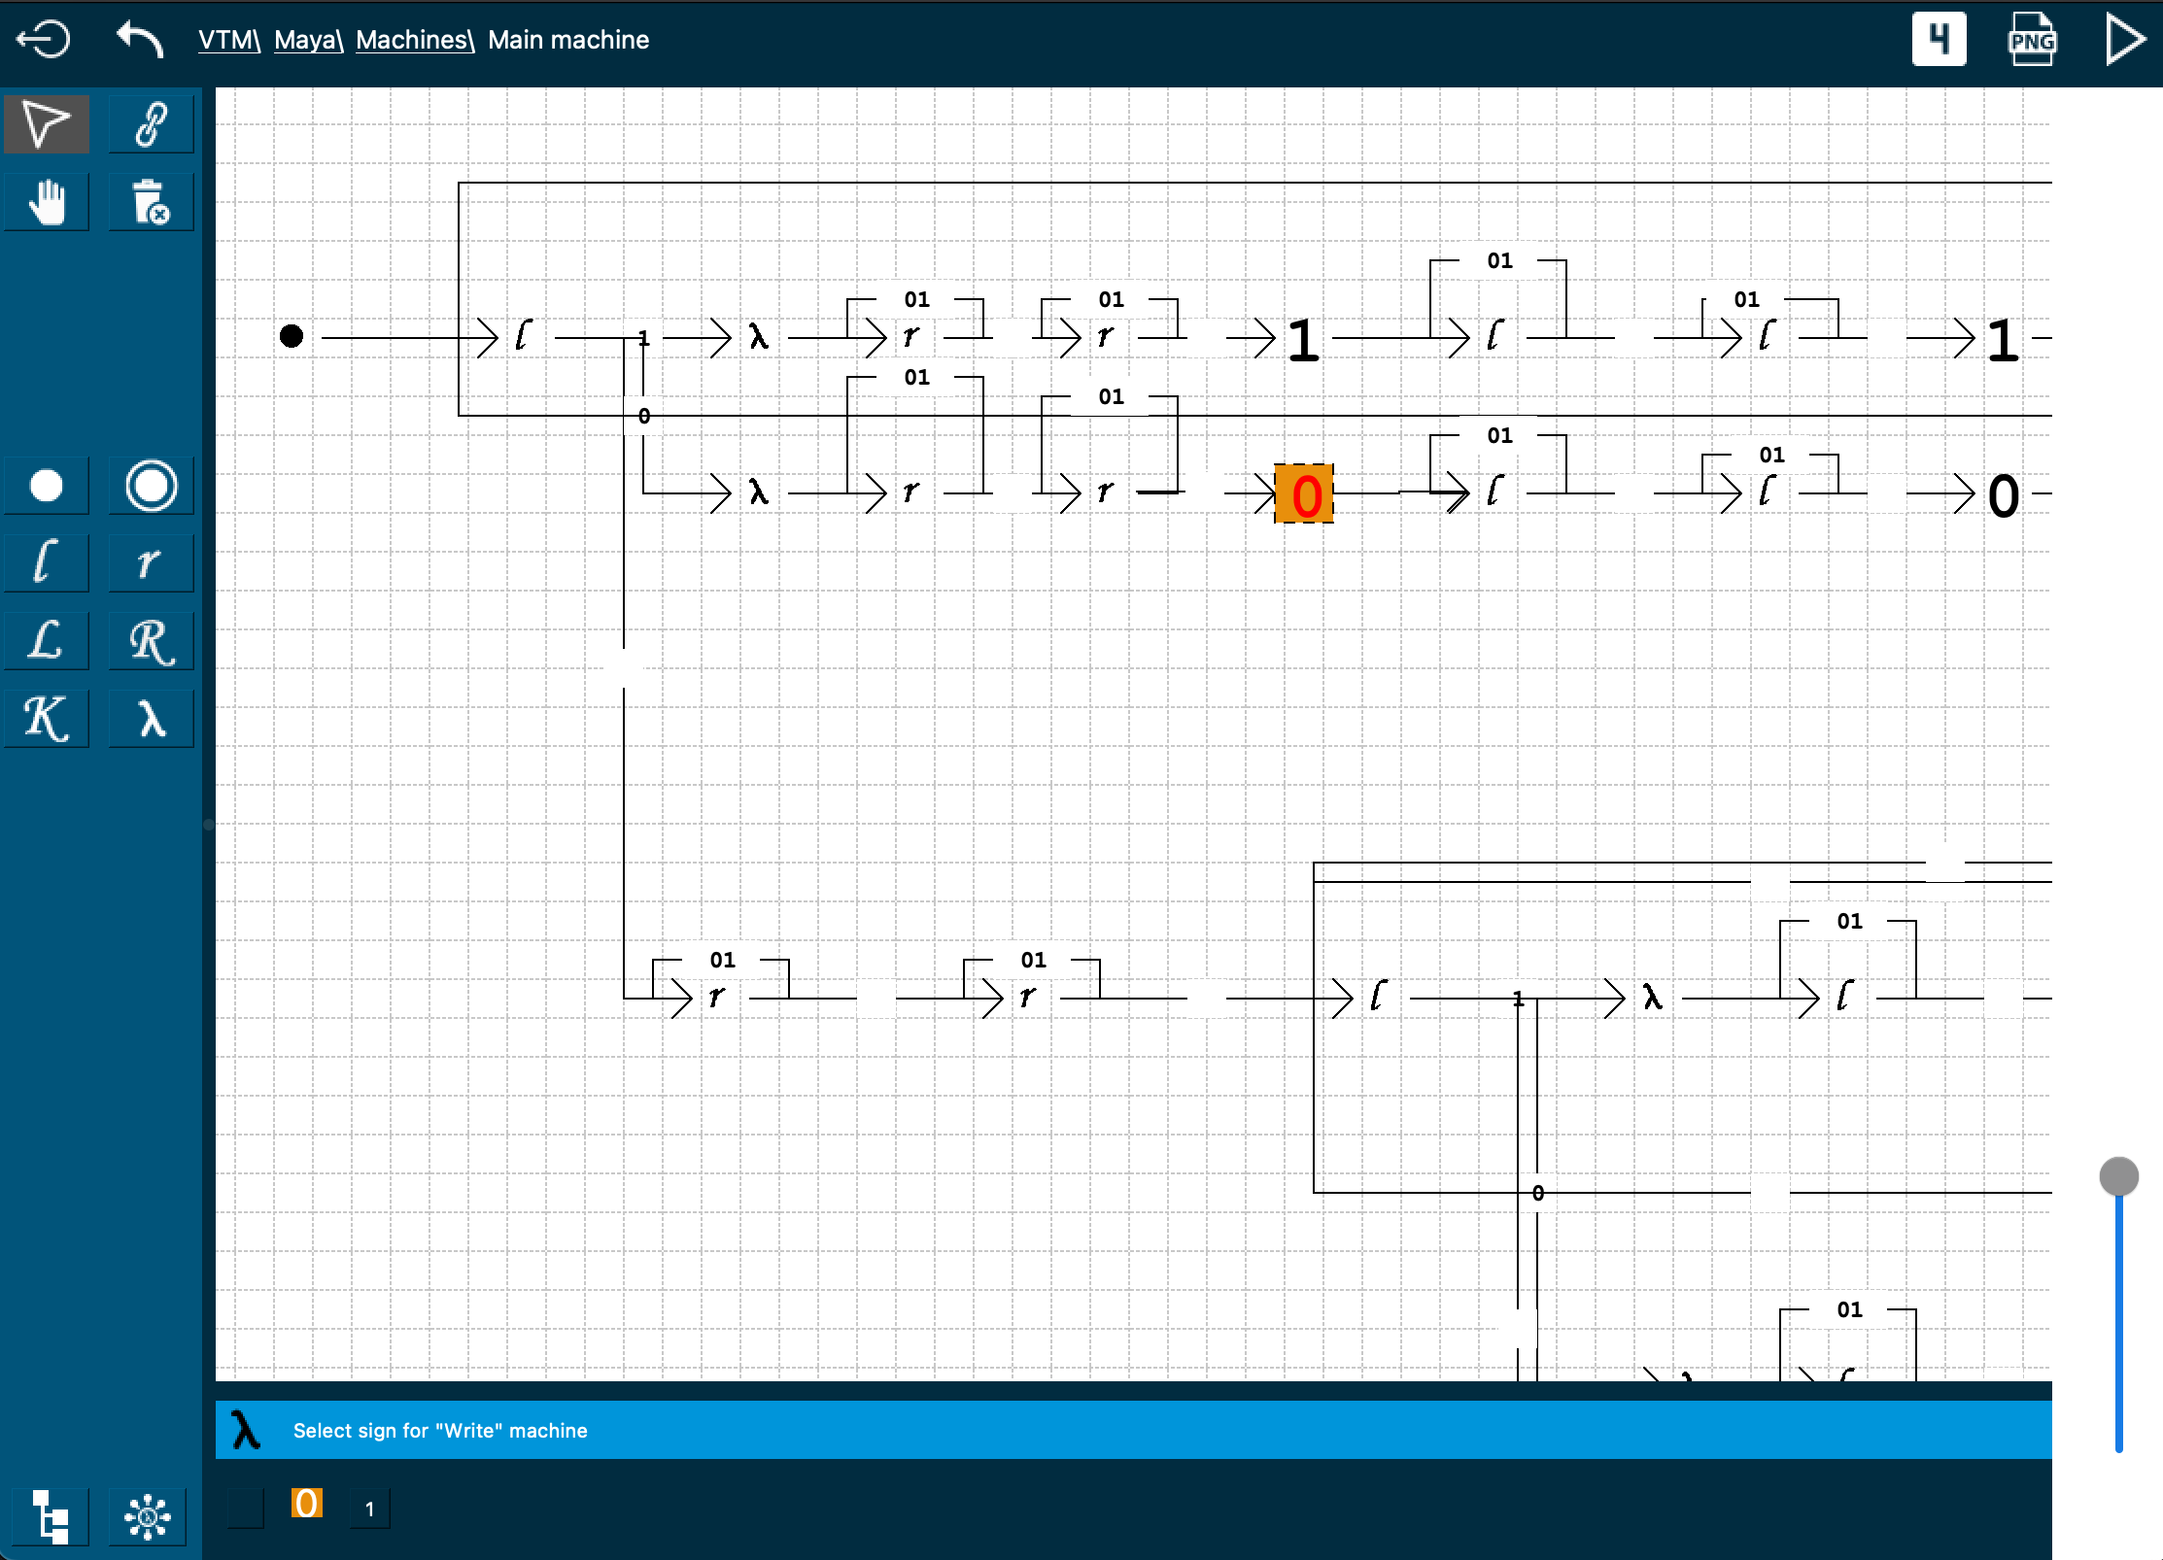Pick the capital R machine tool
Viewport: 2163px width, 1560px height.
point(151,641)
